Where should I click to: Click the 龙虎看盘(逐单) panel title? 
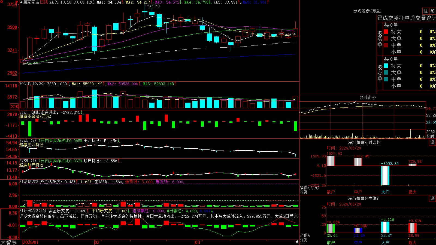click(367, 11)
